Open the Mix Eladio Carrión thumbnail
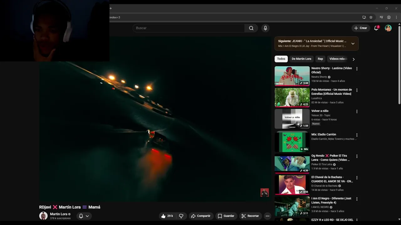 [x=292, y=142]
